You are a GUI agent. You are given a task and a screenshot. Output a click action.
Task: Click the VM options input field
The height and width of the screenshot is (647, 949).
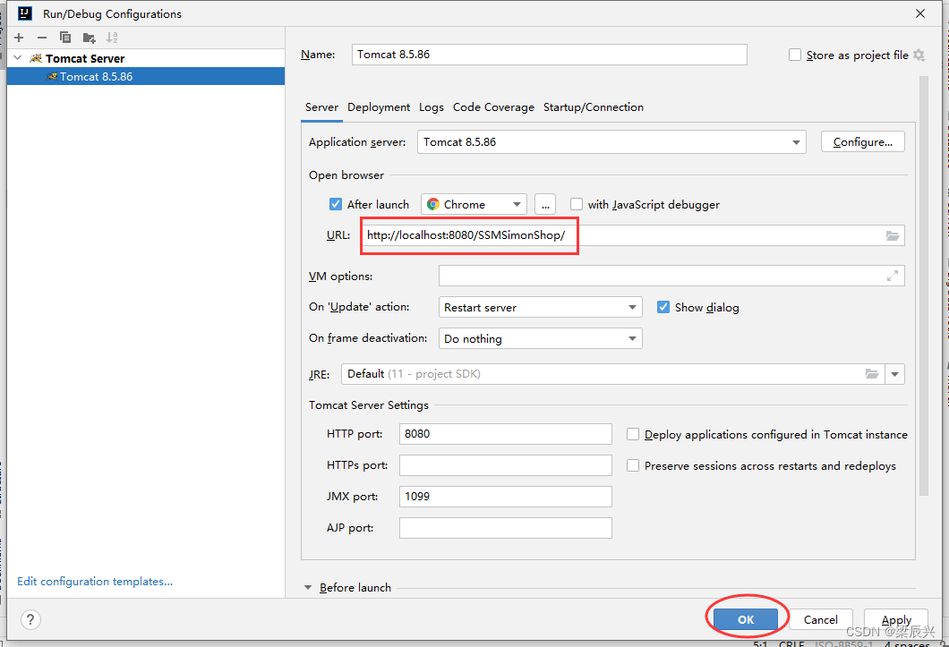coord(671,276)
